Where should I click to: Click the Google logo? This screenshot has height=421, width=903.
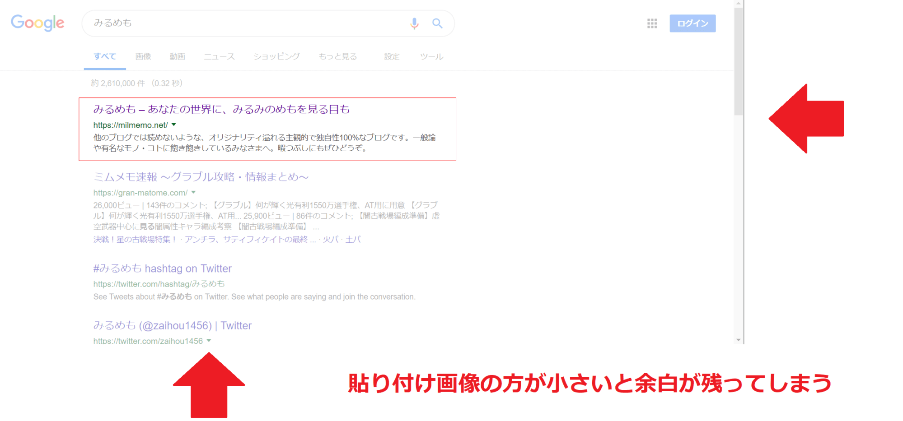tap(37, 23)
